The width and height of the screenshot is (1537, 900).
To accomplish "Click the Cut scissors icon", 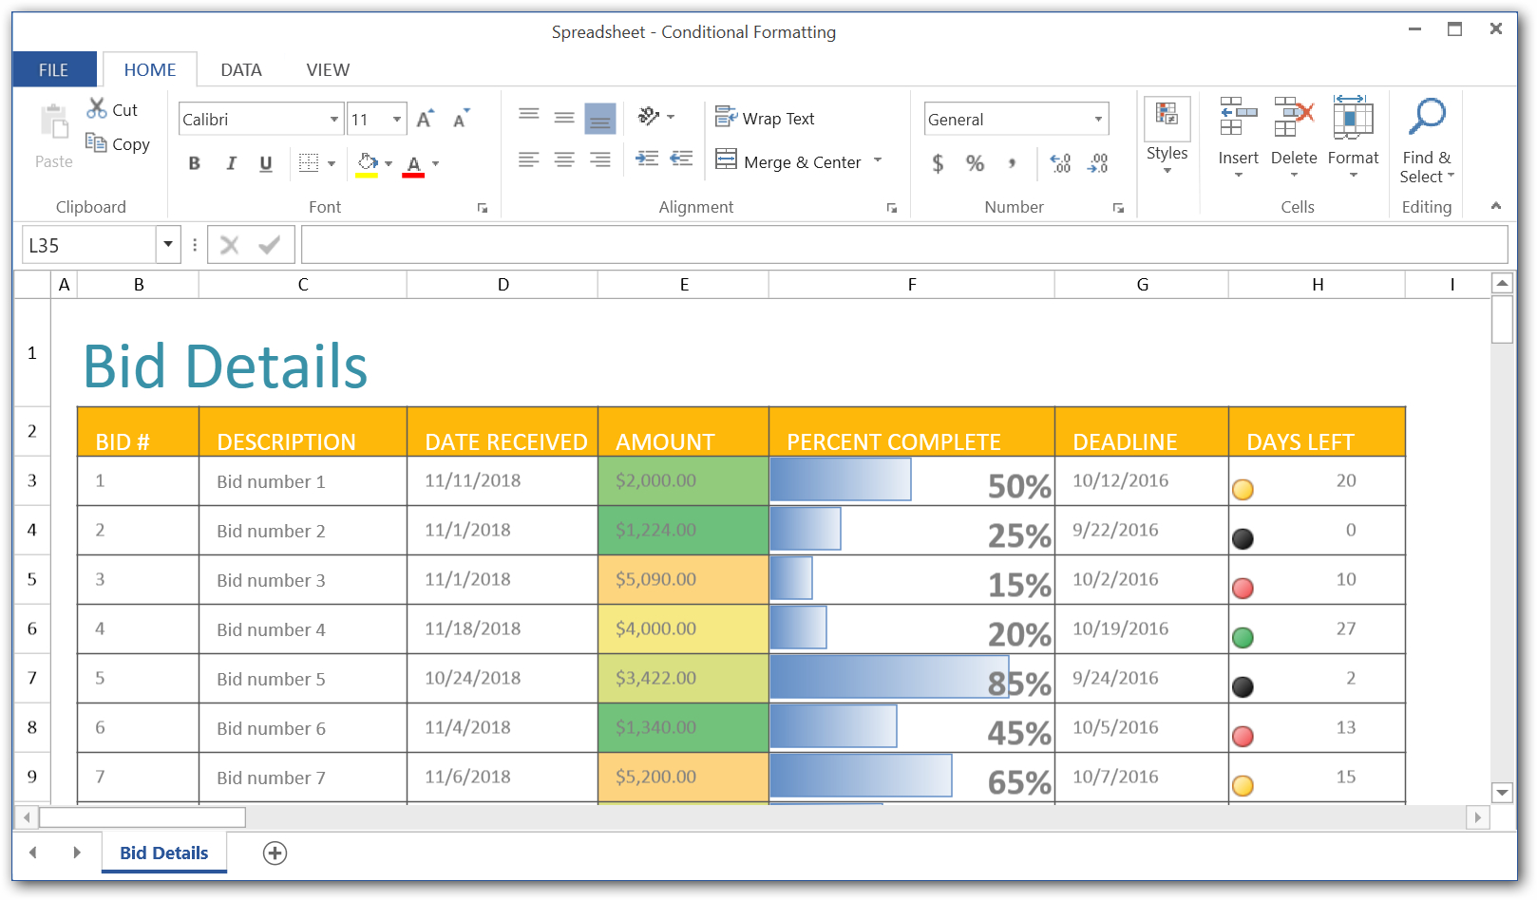I will tap(97, 109).
